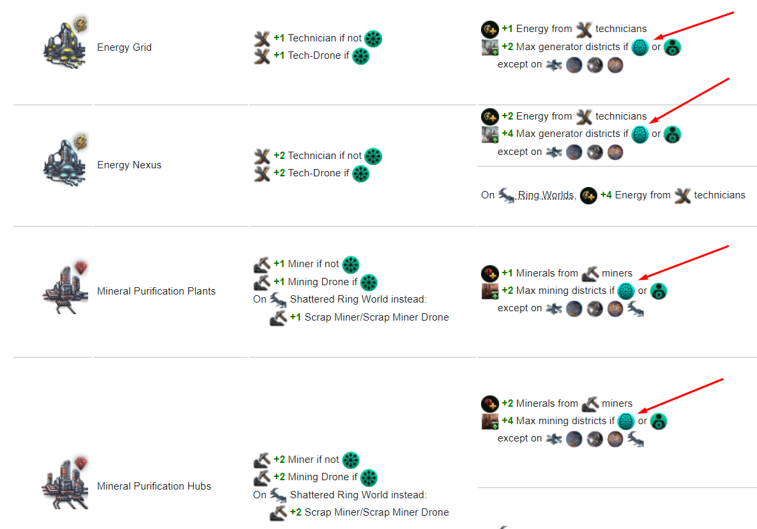Click the minerals plus icon in Purification Plants row

[490, 273]
